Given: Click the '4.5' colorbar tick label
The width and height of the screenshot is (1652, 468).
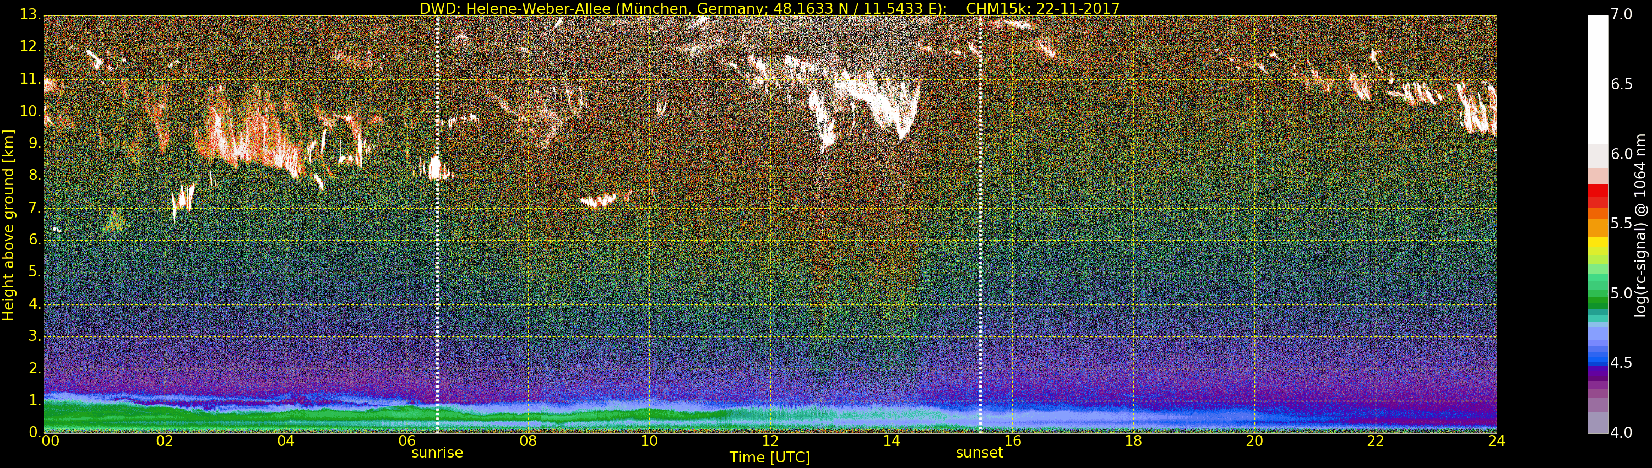Looking at the screenshot, I should [x=1621, y=363].
